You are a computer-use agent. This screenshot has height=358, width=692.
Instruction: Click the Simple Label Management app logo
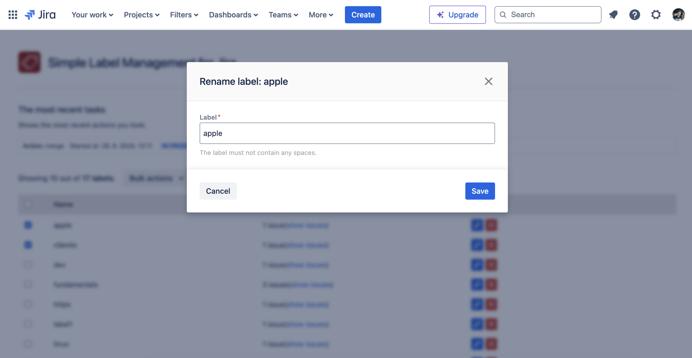coord(29,62)
